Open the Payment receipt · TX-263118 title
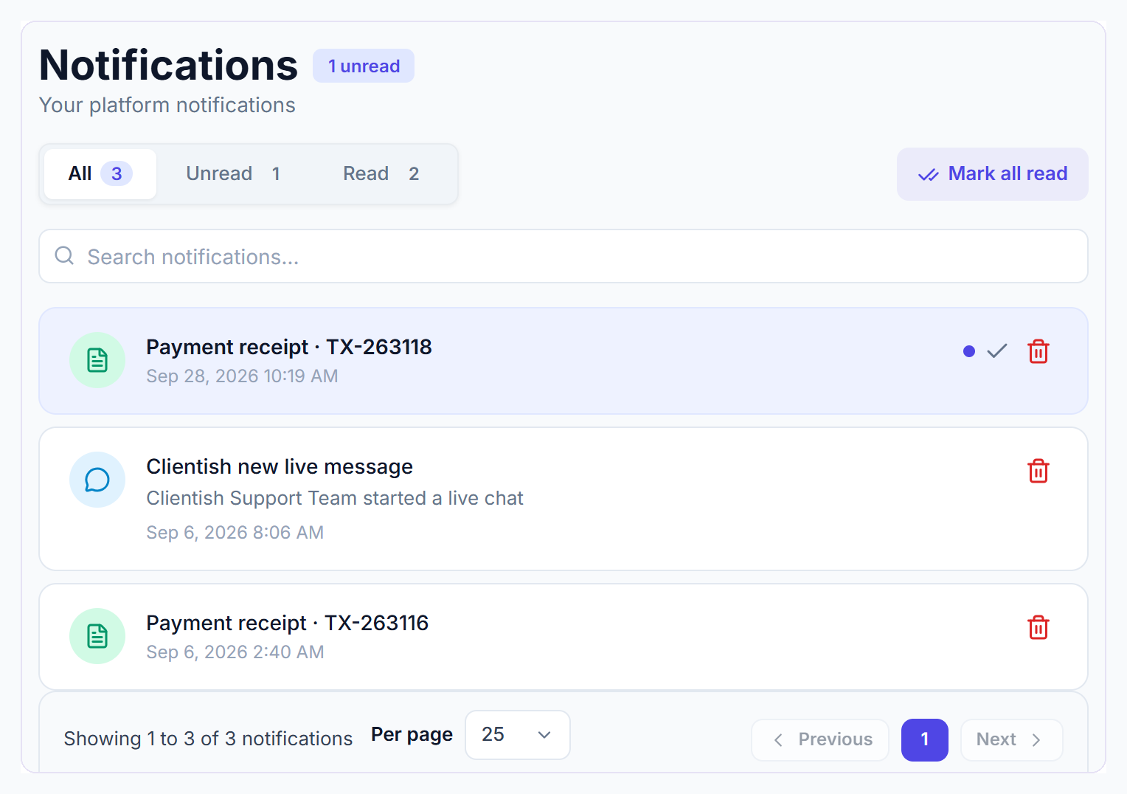Image resolution: width=1127 pixels, height=794 pixels. click(289, 347)
